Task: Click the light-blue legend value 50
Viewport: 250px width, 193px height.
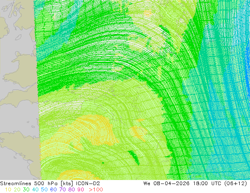Action: pyautogui.click(x=44, y=190)
